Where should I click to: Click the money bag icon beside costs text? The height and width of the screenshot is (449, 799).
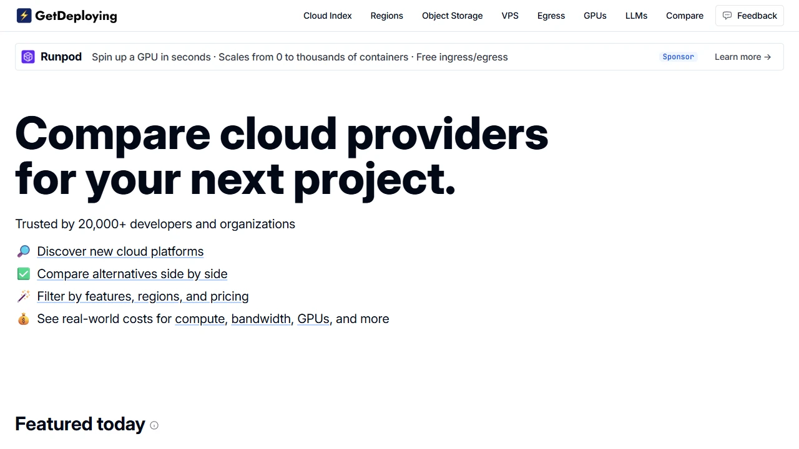point(23,318)
